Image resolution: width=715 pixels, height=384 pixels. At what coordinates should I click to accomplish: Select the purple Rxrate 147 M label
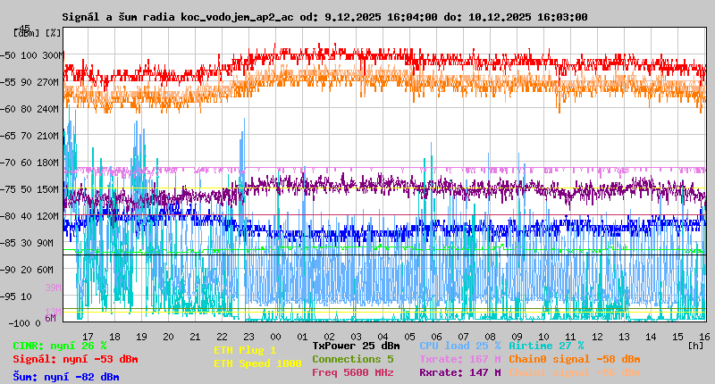tap(459, 372)
